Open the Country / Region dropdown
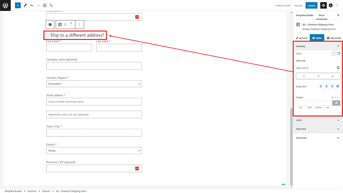The height and width of the screenshot is (193, 343). 94,84
